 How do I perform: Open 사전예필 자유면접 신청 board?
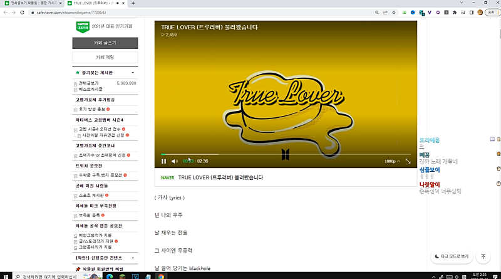(x=103, y=135)
